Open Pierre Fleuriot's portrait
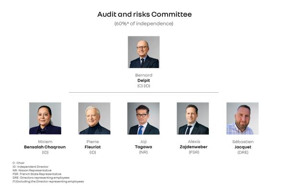The image size is (288, 192). tap(94, 119)
